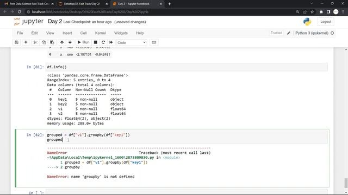The width and height of the screenshot is (348, 195).
Task: Open browser zoom magnifier icon
Action: (x=297, y=12)
